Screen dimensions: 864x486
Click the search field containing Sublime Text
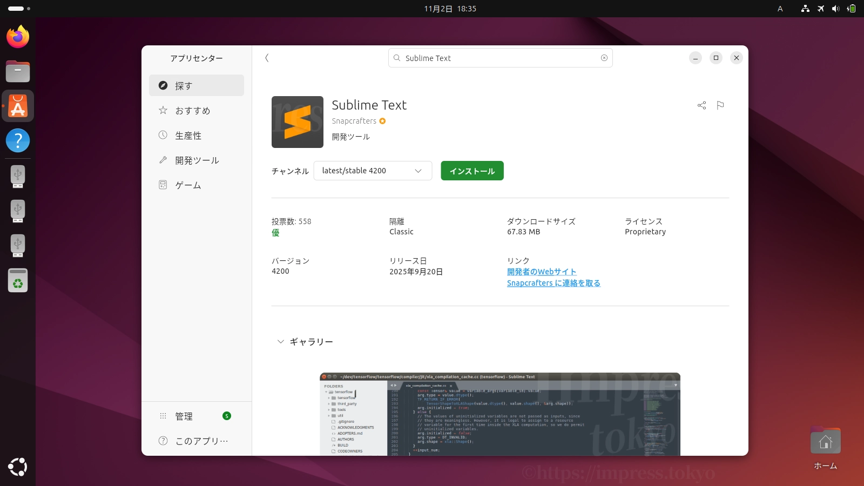click(x=500, y=58)
